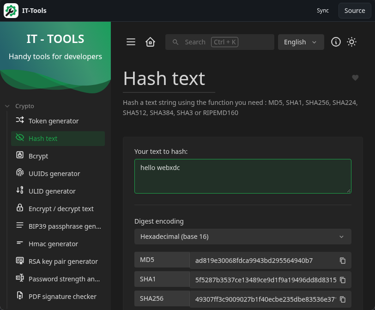Collapse the Crypto category chevron
Image resolution: width=375 pixels, height=310 pixels.
coord(7,106)
